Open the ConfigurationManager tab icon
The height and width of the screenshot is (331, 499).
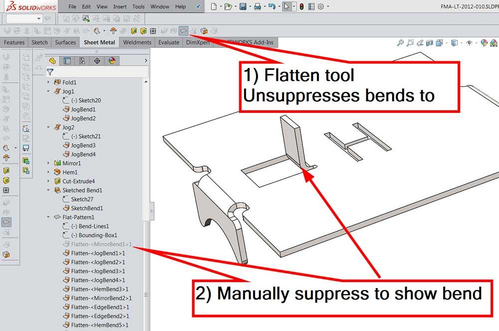tap(82, 61)
